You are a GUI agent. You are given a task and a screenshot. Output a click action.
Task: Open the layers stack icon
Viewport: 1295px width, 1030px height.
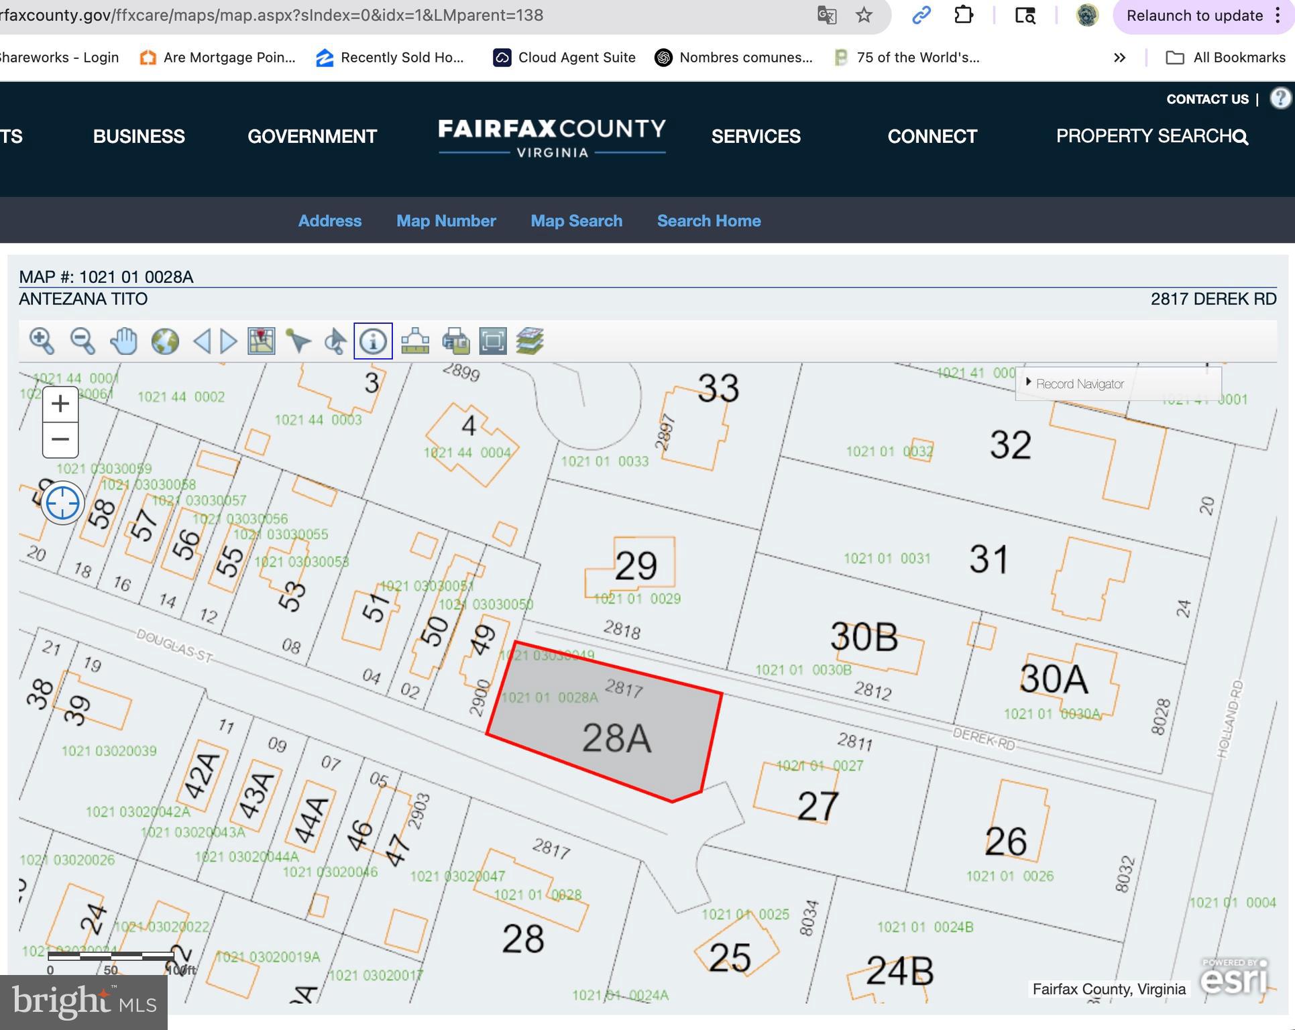[530, 341]
